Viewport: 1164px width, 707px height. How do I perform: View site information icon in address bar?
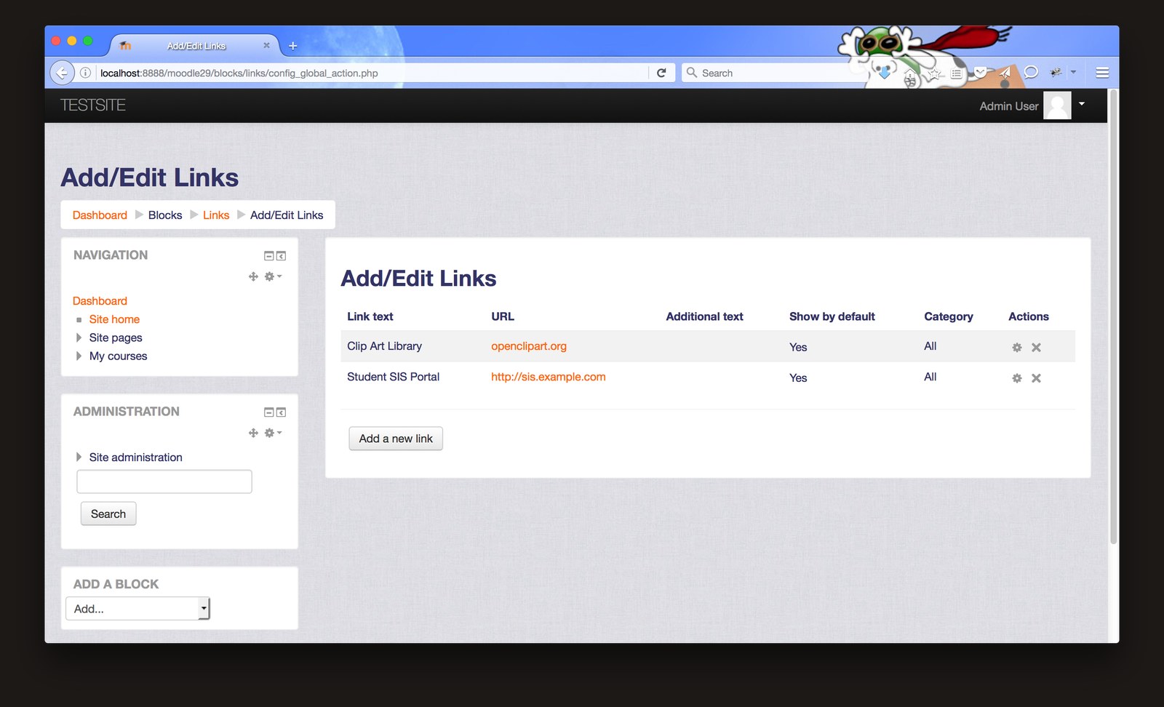pos(85,73)
